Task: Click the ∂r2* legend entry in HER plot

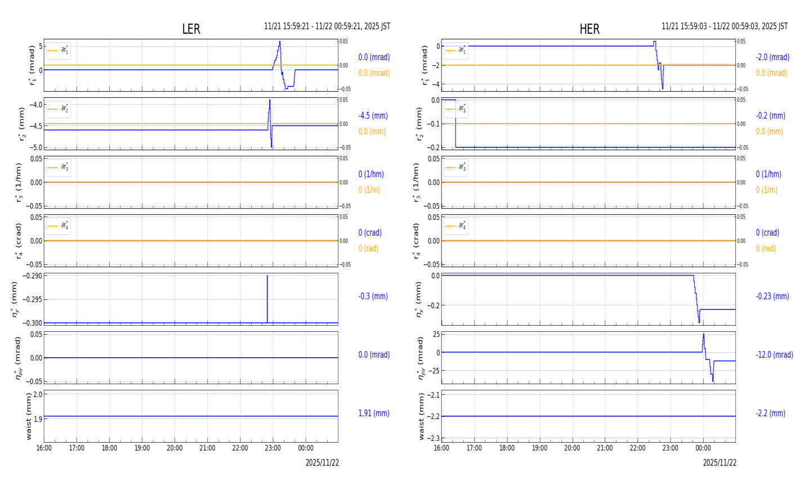Action: (456, 109)
